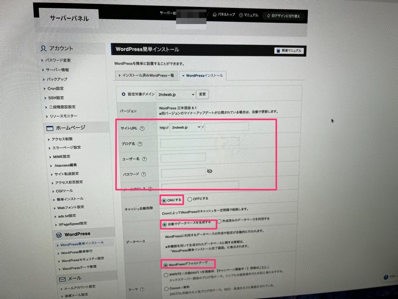The width and height of the screenshot is (398, 299).
Task: Open ads.txt設定 in sidebar
Action: tap(67, 216)
